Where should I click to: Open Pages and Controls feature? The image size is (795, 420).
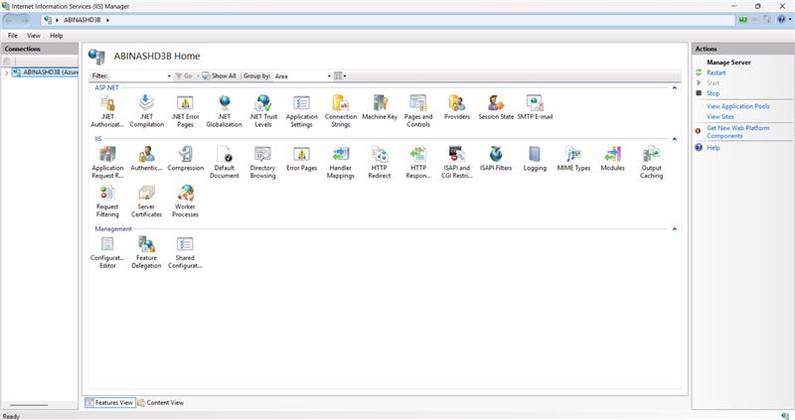418,110
